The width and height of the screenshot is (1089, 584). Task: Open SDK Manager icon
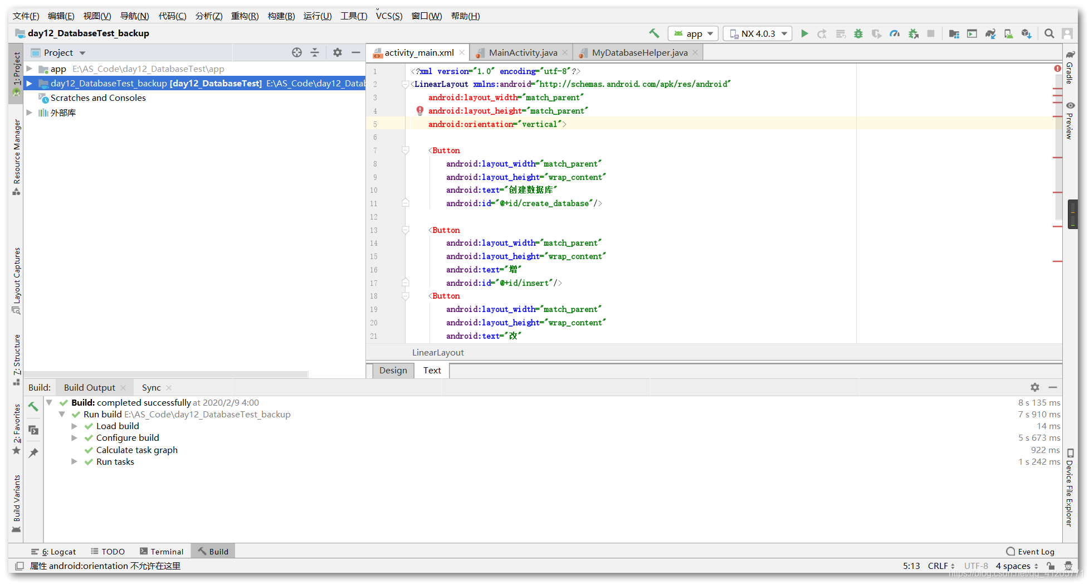(x=1027, y=33)
